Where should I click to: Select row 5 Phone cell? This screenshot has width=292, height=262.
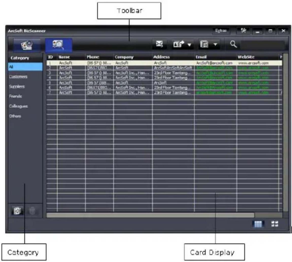point(99,83)
